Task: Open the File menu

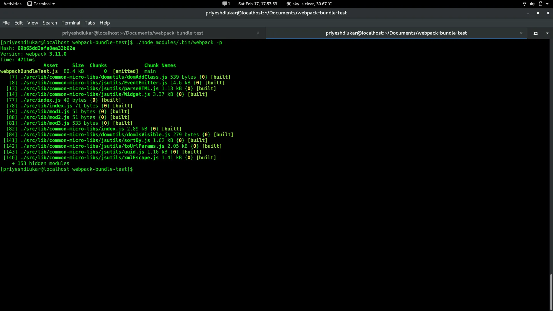Action: tap(6, 23)
